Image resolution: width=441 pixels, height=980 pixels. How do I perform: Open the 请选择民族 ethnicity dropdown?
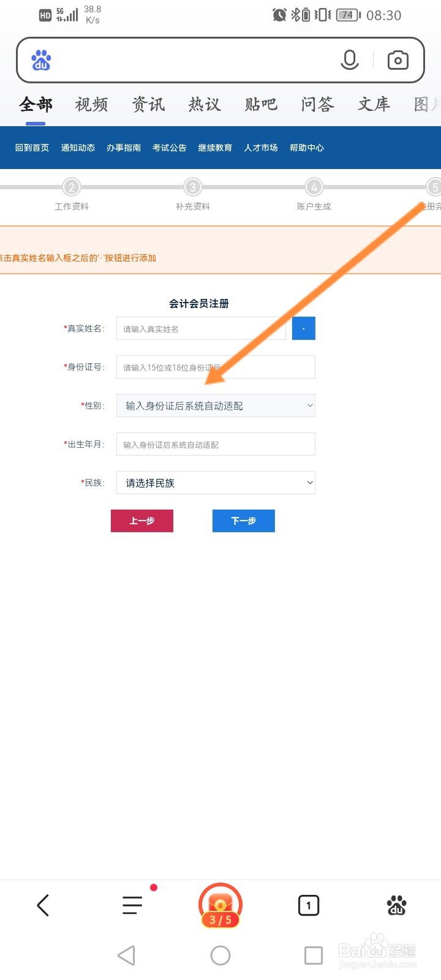coord(216,483)
